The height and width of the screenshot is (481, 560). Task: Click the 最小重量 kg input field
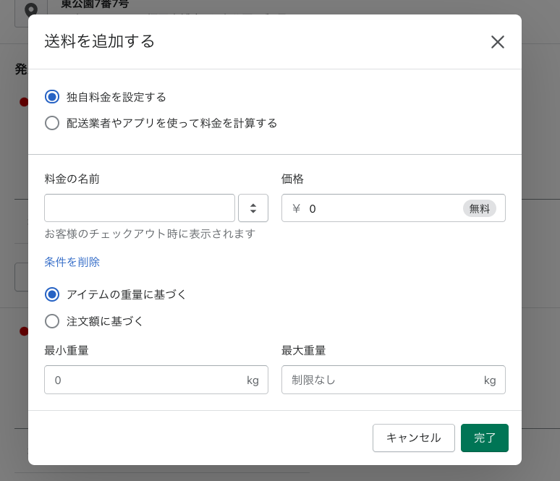point(156,380)
